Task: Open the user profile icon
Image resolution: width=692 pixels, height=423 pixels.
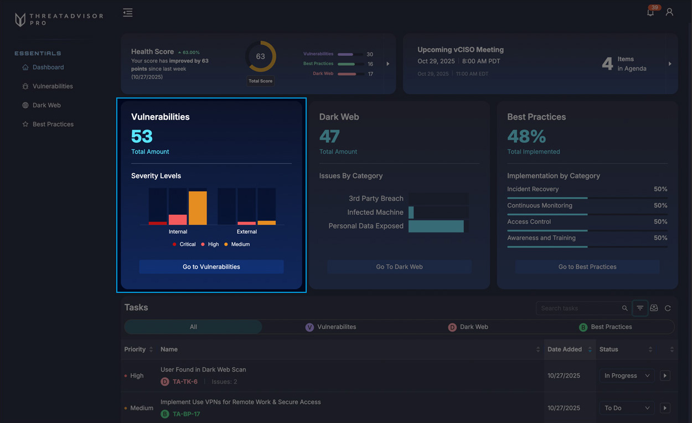Action: click(x=669, y=12)
